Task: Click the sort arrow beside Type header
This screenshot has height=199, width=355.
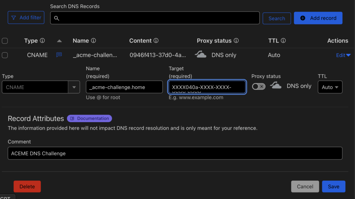Action: [x=59, y=41]
